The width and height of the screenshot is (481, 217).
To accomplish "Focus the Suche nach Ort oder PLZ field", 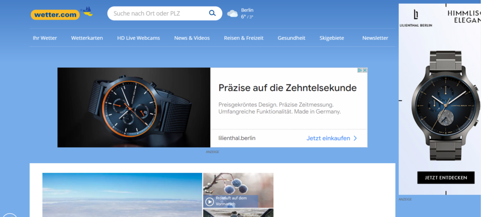I will coord(157,13).
